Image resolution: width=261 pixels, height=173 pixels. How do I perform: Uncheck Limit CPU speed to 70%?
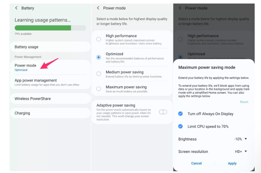[x=180, y=126]
